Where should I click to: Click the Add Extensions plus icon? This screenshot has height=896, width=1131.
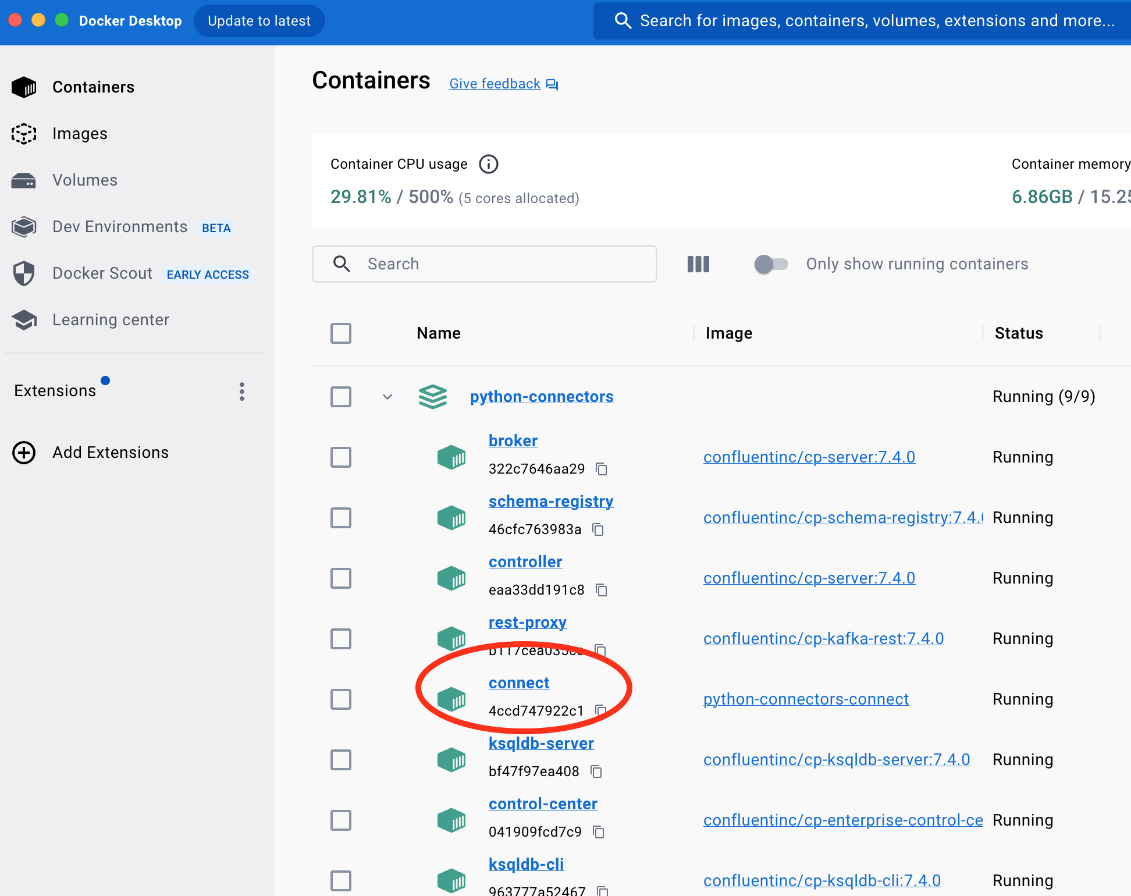click(x=24, y=453)
